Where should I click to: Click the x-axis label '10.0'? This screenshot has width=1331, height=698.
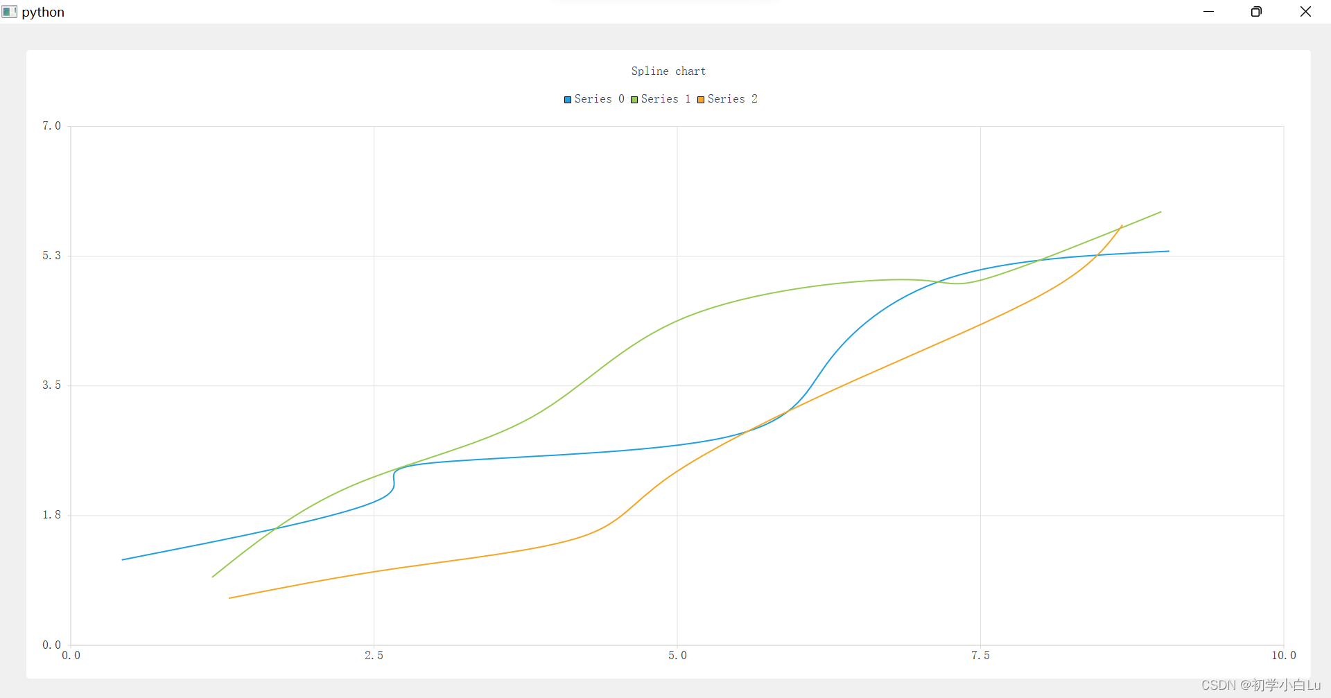[x=1285, y=655]
